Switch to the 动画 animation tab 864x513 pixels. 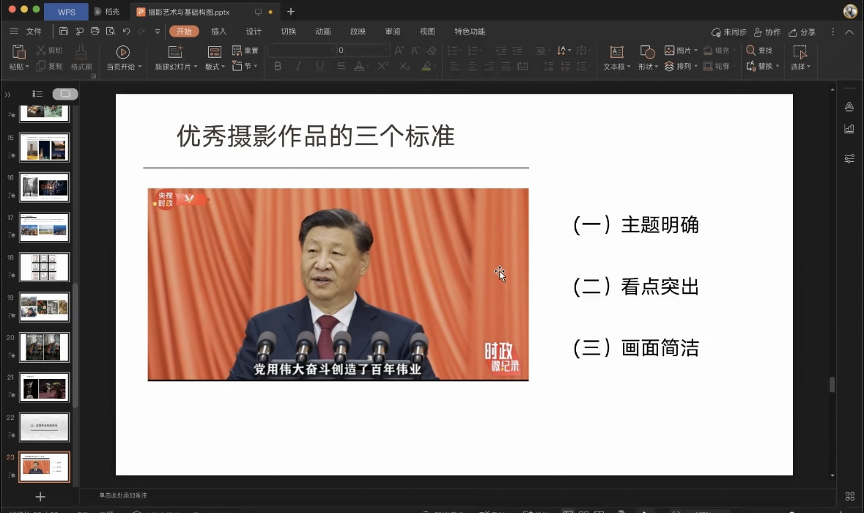pyautogui.click(x=323, y=32)
